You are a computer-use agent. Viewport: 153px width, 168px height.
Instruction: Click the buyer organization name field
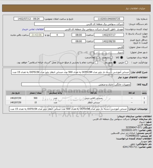point(79,24)
